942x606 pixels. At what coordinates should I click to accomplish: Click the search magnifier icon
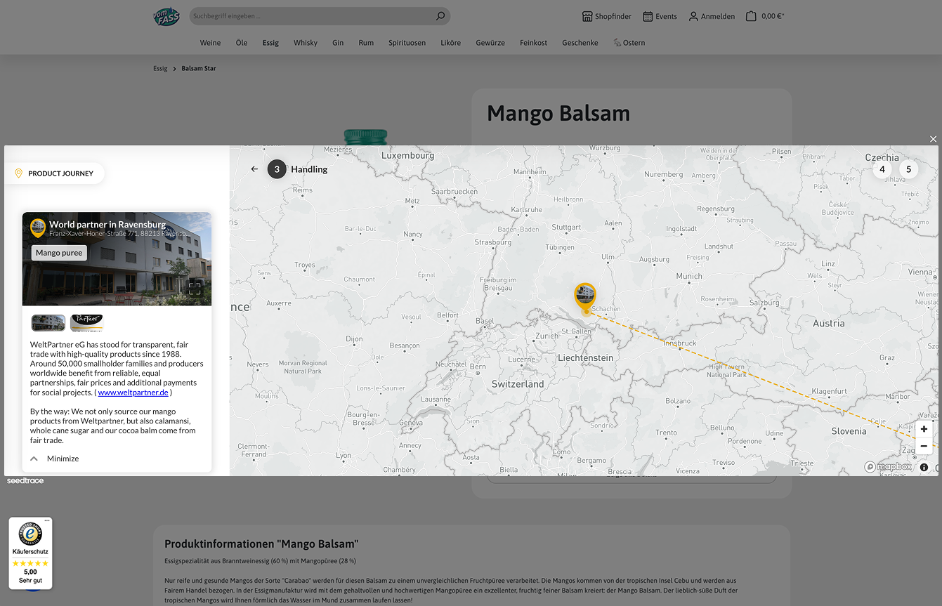pos(440,16)
